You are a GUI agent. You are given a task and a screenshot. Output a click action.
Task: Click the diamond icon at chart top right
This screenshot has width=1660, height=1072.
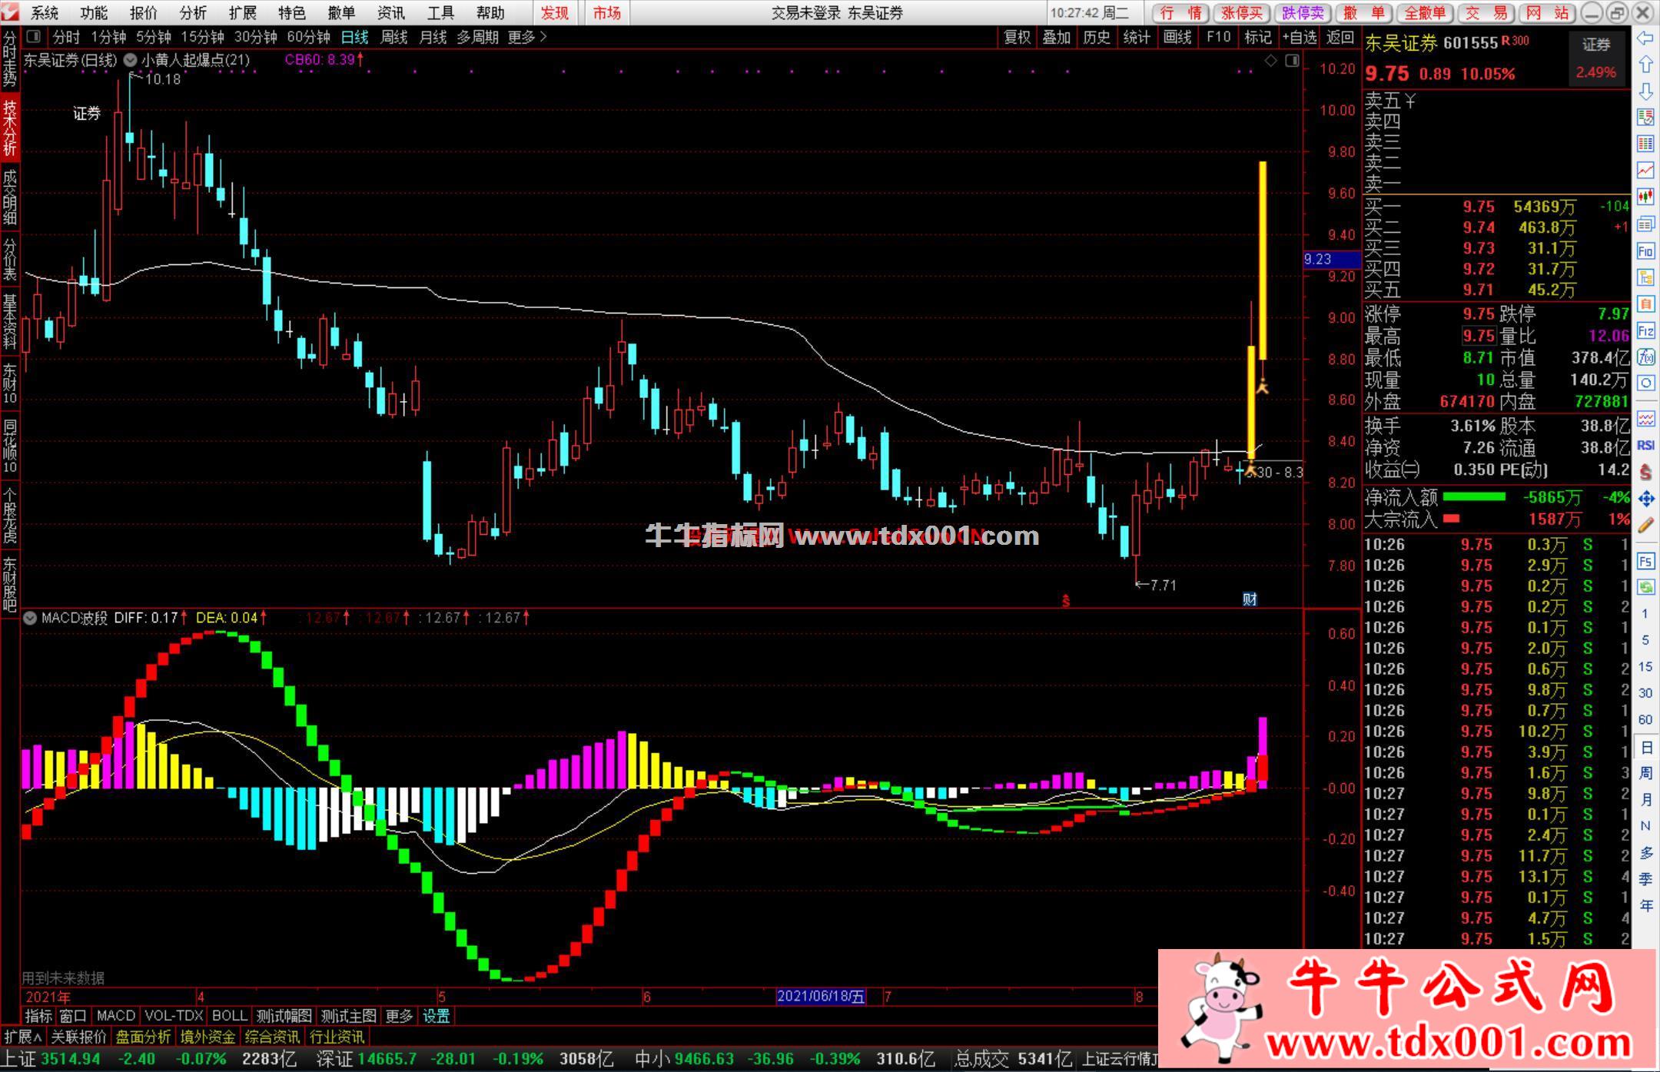(1271, 60)
